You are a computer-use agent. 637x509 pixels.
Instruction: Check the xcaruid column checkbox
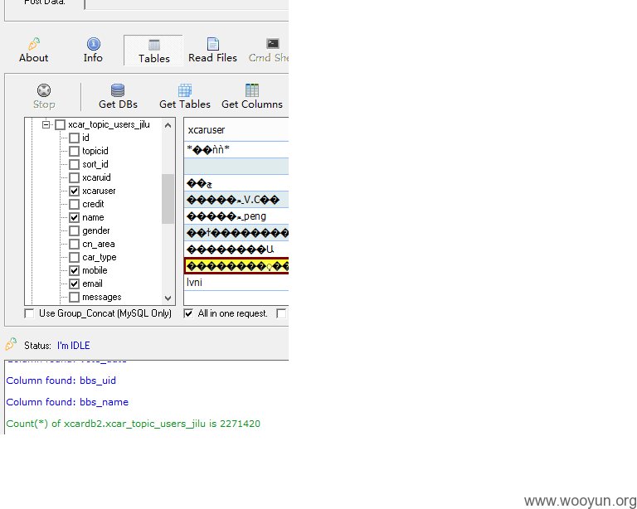(x=74, y=177)
